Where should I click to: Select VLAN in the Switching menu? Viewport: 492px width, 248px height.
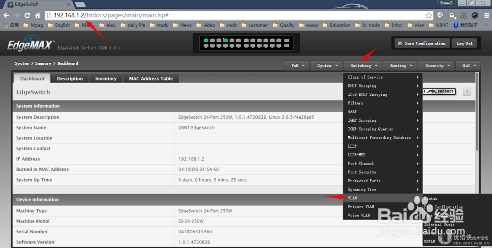[x=382, y=198]
